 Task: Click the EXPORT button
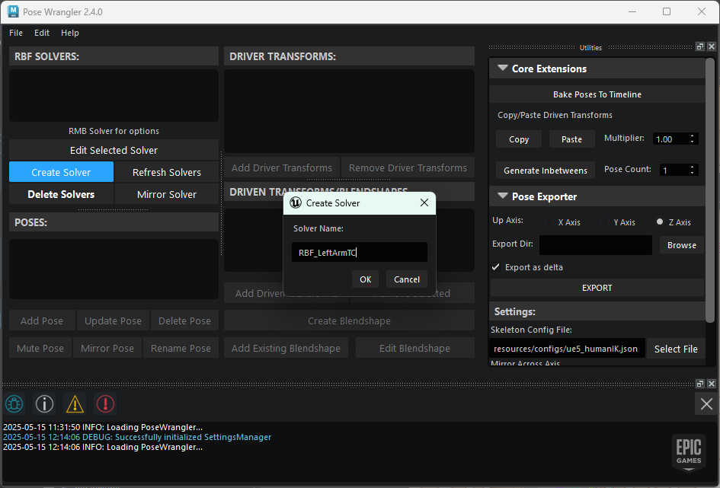coord(597,288)
